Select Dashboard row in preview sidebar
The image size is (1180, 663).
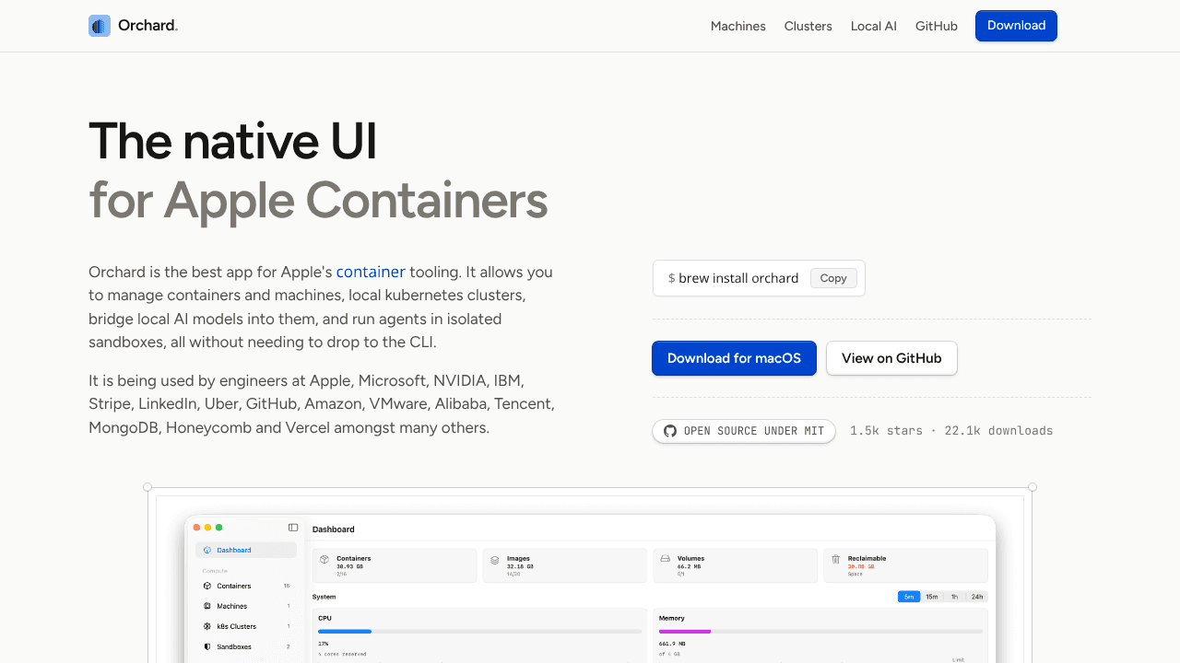(x=246, y=551)
